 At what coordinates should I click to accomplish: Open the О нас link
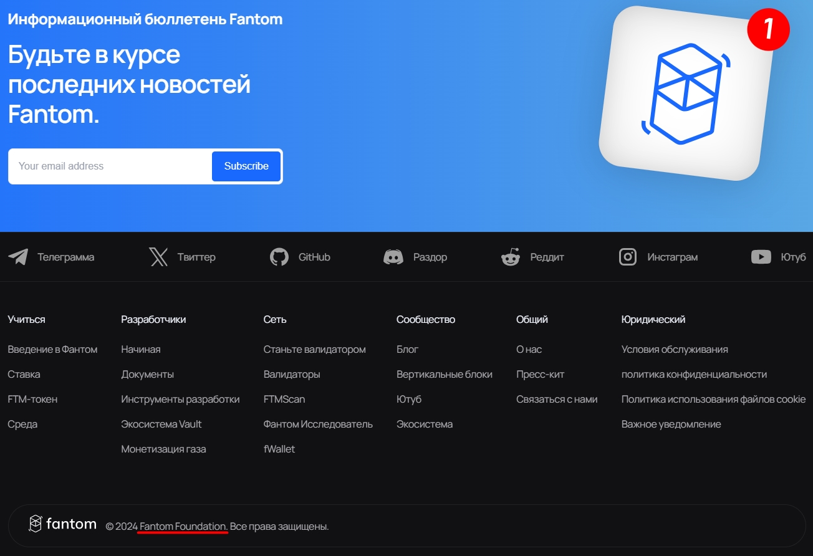tap(529, 350)
